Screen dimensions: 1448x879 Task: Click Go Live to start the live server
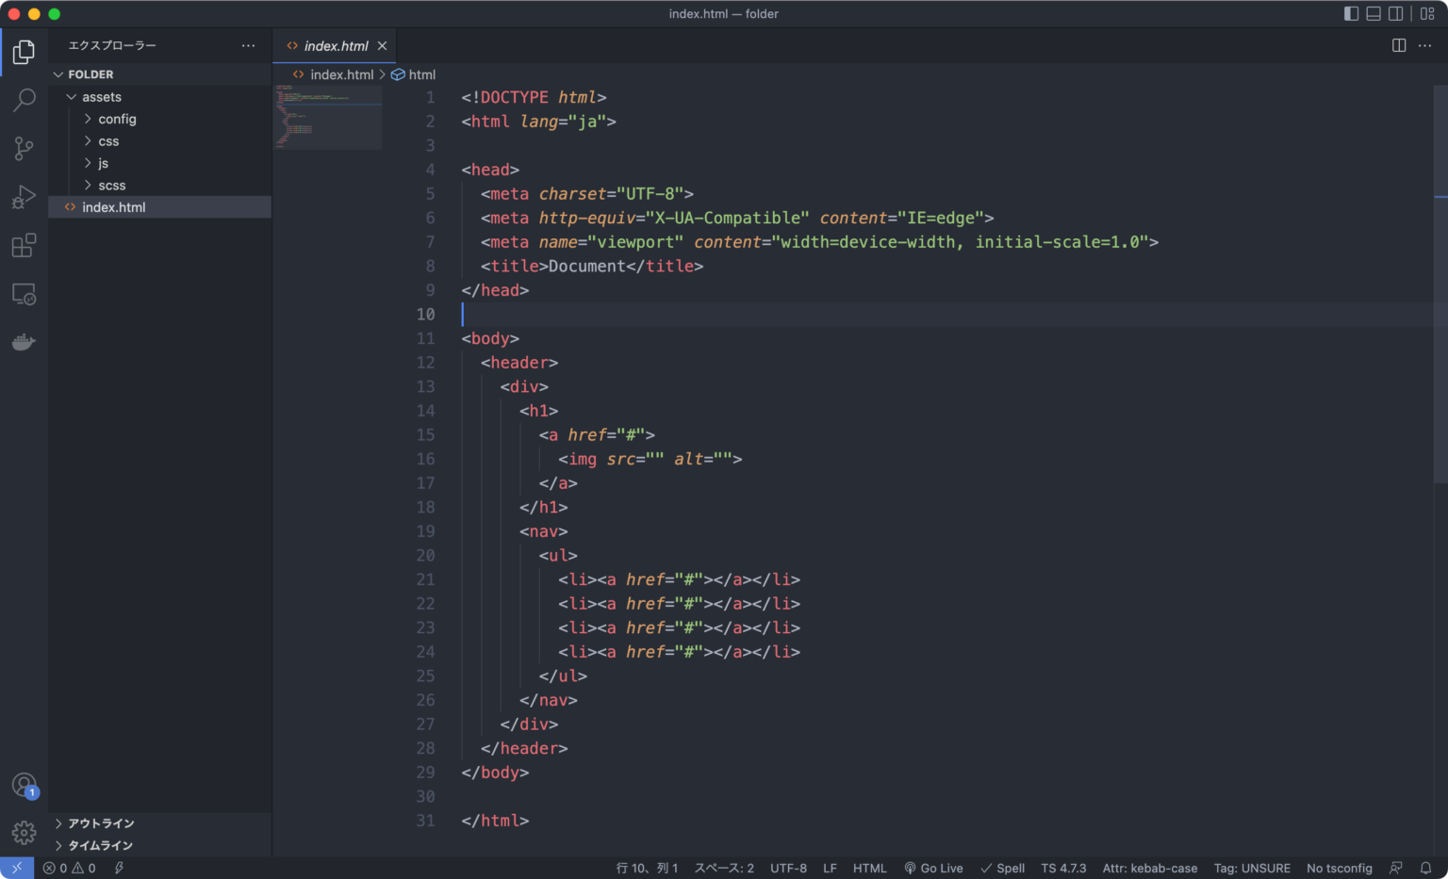933,867
